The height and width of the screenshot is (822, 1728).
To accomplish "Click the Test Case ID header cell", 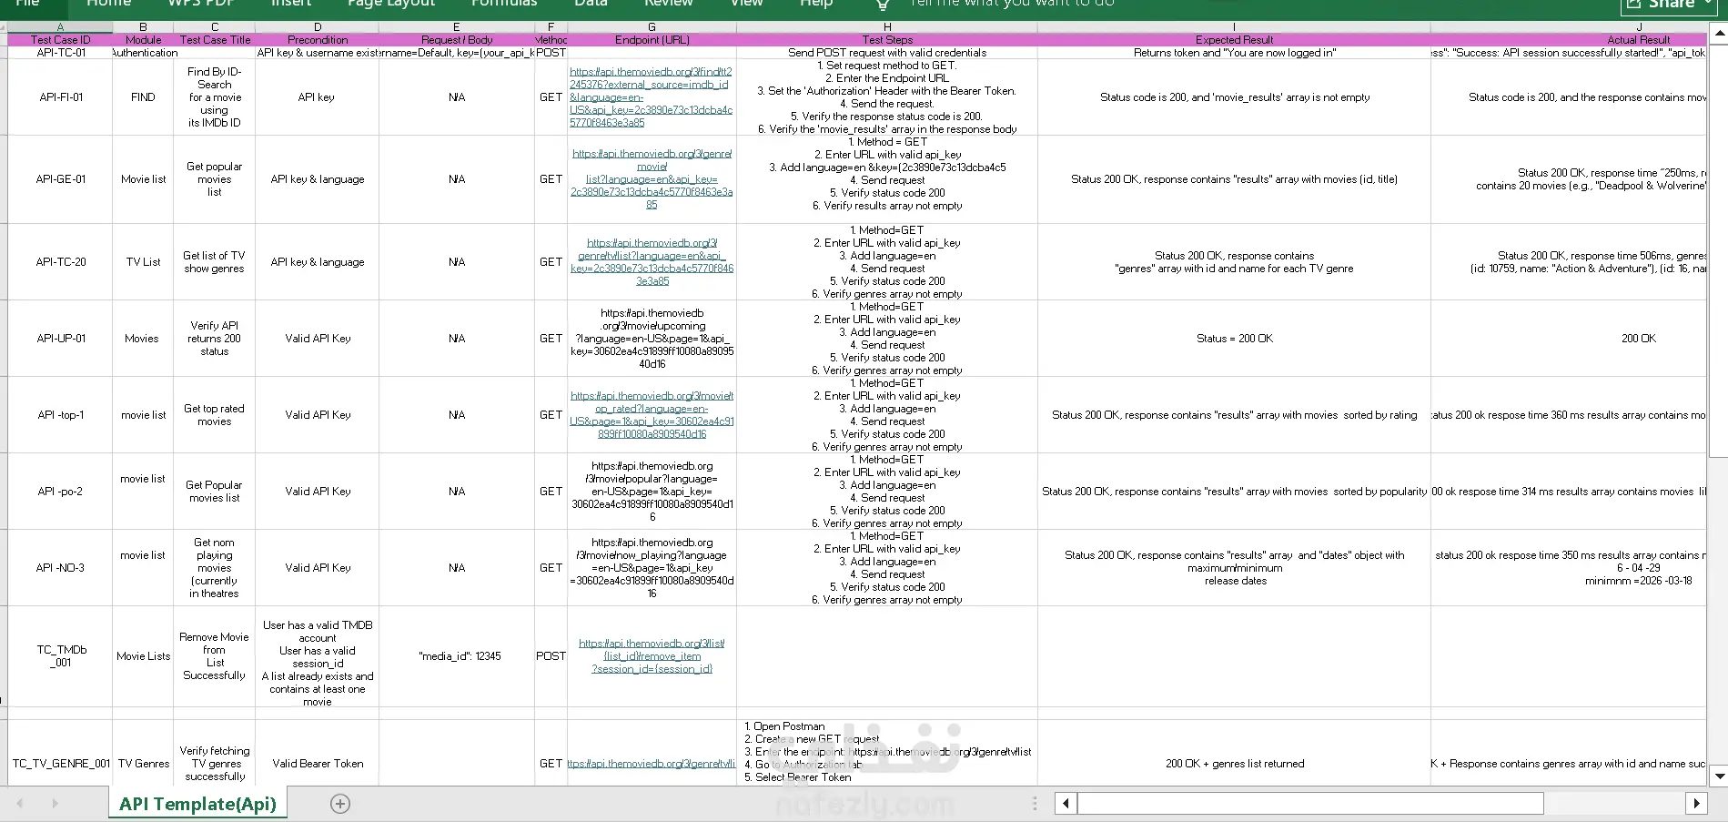I will click(x=60, y=40).
